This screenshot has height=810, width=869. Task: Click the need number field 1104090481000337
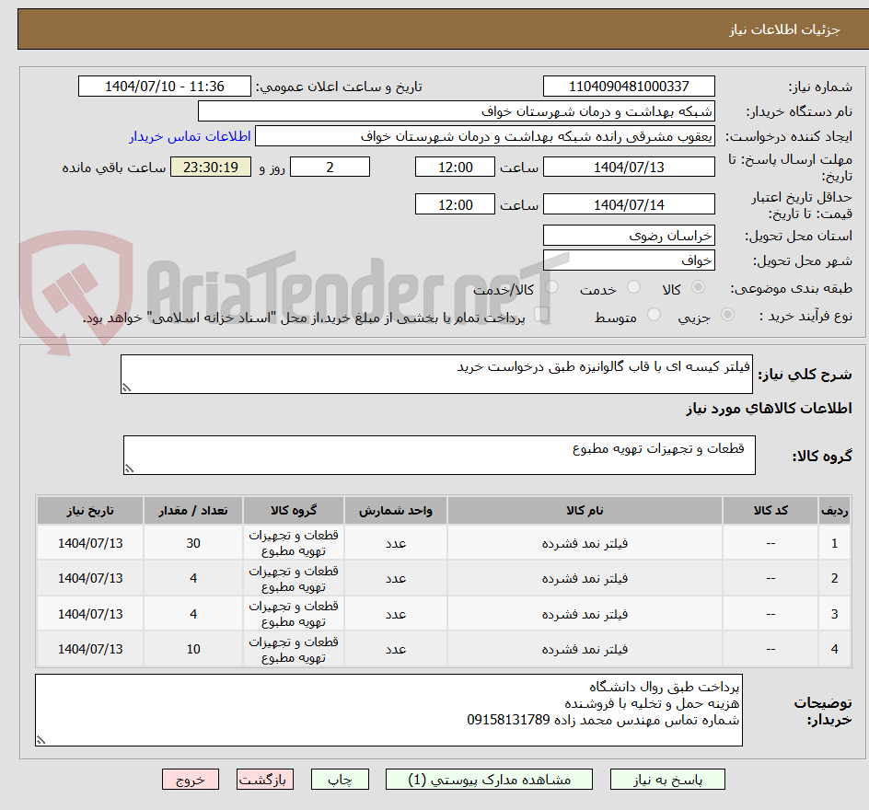pos(629,86)
